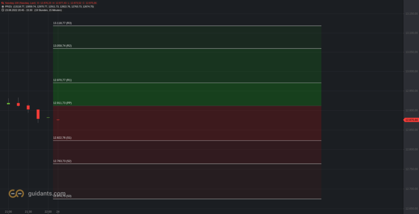Select the 13.118,77 (R3) resistance line label
Viewport: 419px width, 214px height.
click(62, 23)
